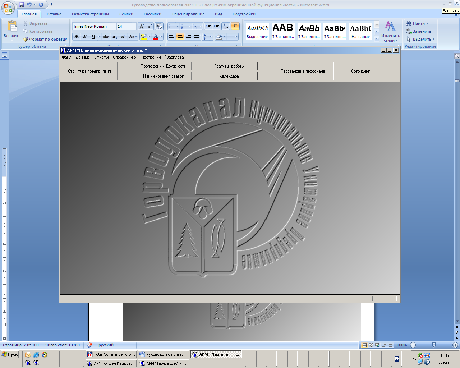Click the Сотрудники button

(362, 71)
